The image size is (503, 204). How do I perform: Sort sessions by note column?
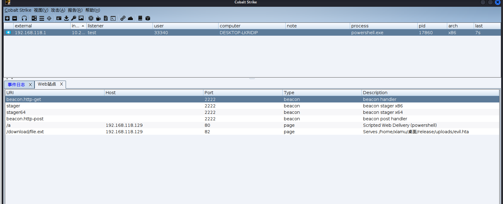coord(318,26)
